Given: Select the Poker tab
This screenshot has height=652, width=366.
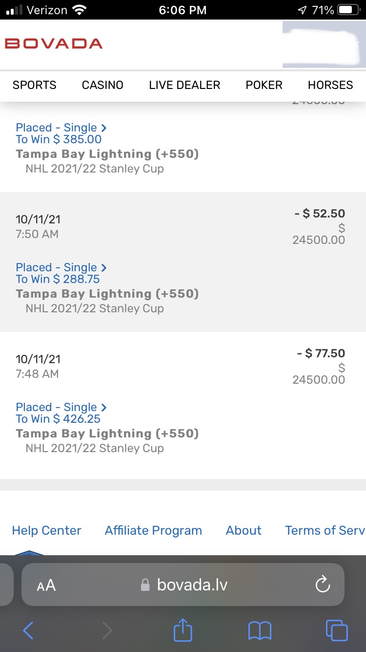Looking at the screenshot, I should pyautogui.click(x=264, y=85).
